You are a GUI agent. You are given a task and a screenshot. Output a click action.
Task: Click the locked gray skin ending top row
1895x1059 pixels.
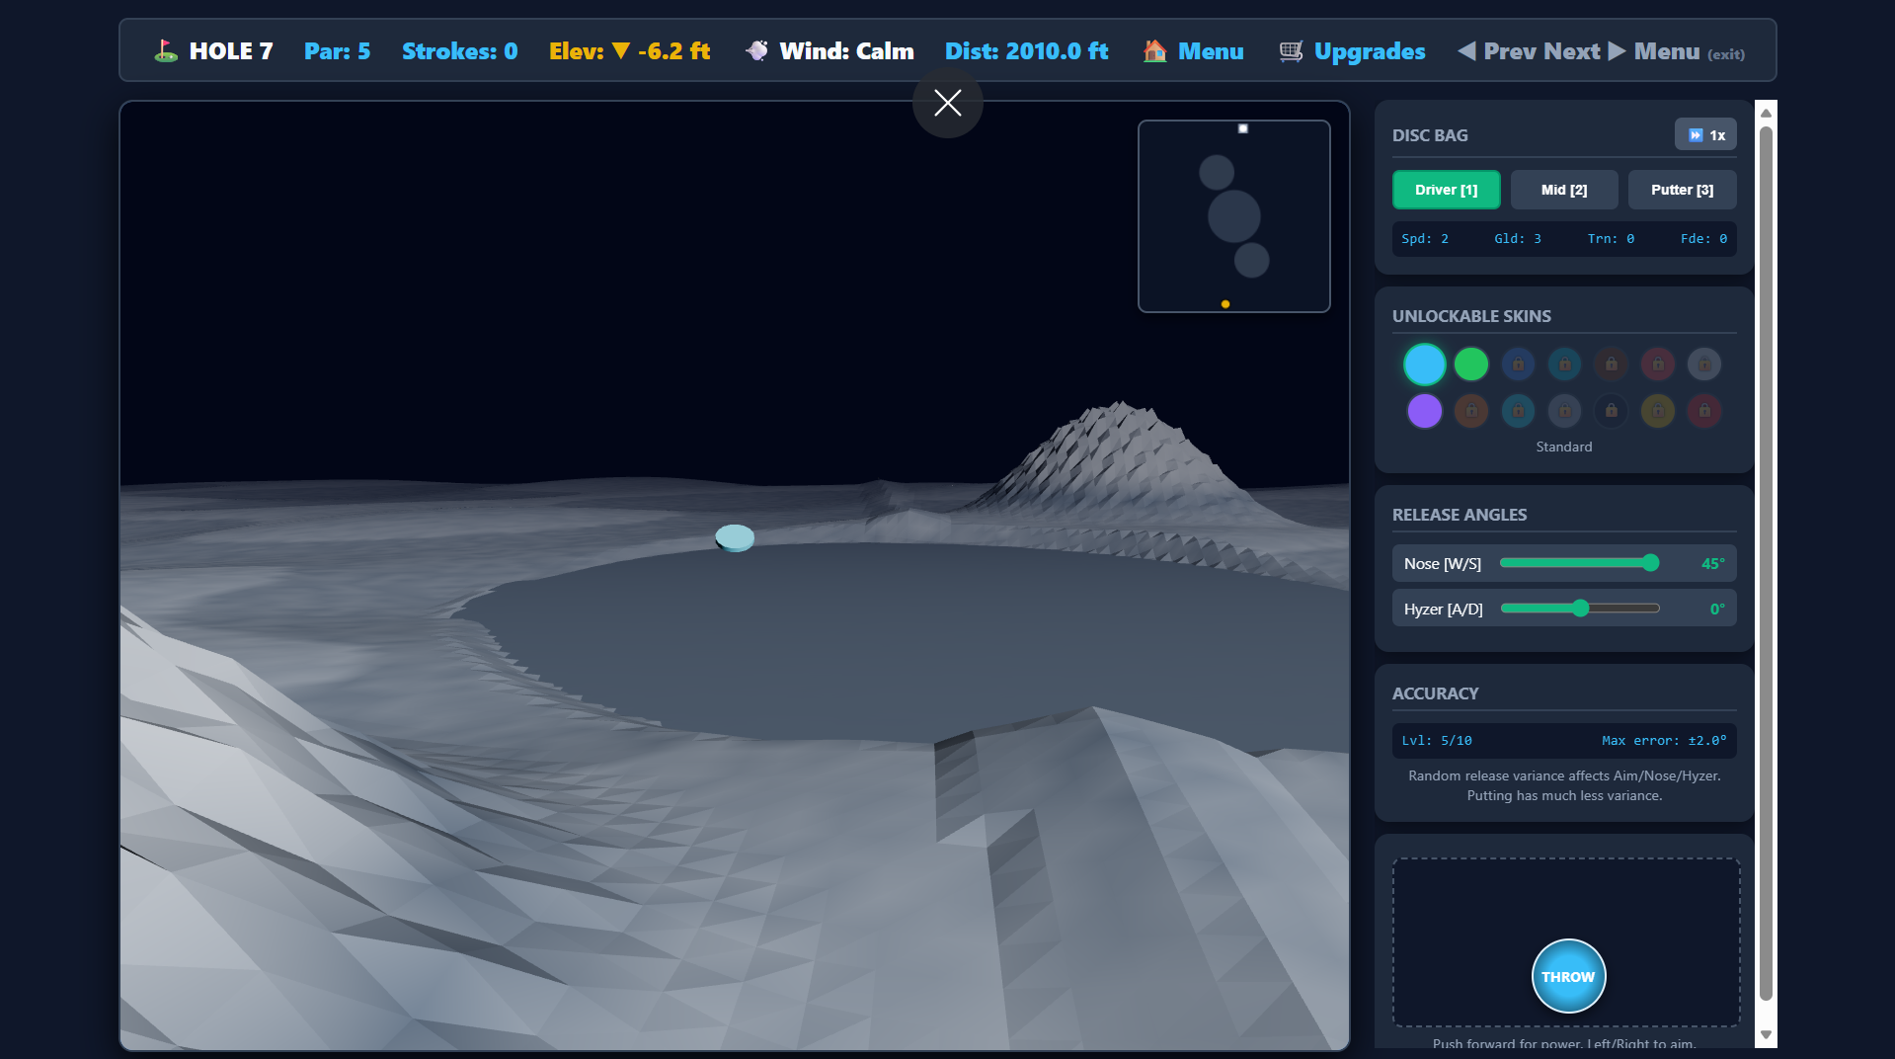pos(1704,365)
